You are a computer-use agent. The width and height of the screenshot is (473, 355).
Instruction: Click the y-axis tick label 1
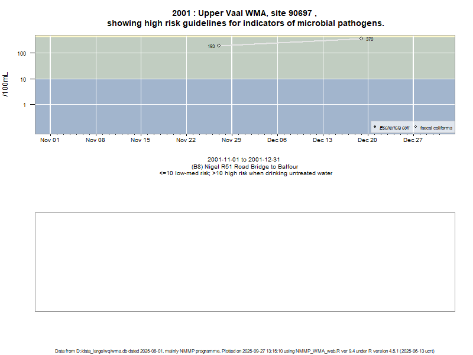pyautogui.click(x=28, y=105)
